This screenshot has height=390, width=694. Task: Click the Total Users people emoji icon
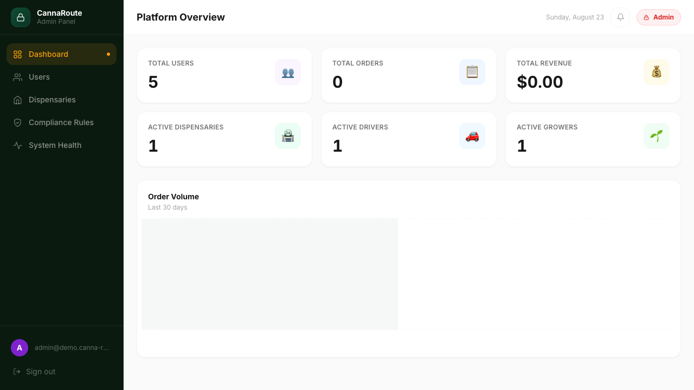tap(288, 72)
